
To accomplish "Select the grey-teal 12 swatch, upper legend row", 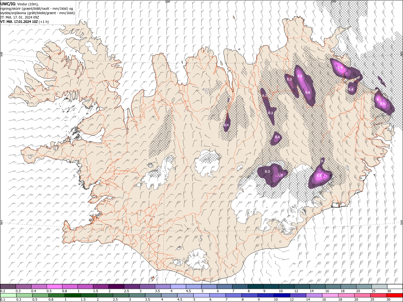I will click(302, 287).
